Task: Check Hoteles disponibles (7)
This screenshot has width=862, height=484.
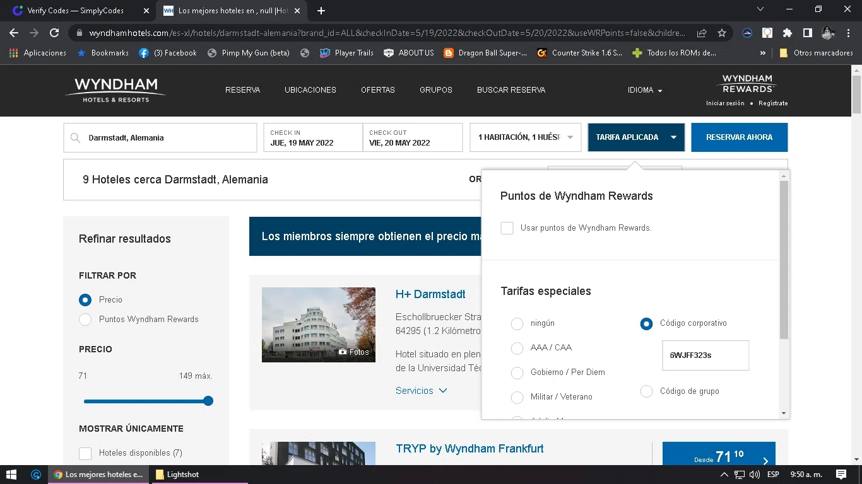Action: [85, 453]
